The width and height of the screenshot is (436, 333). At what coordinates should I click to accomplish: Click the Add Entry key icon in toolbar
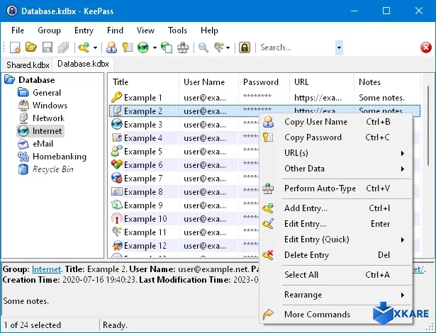coord(84,47)
